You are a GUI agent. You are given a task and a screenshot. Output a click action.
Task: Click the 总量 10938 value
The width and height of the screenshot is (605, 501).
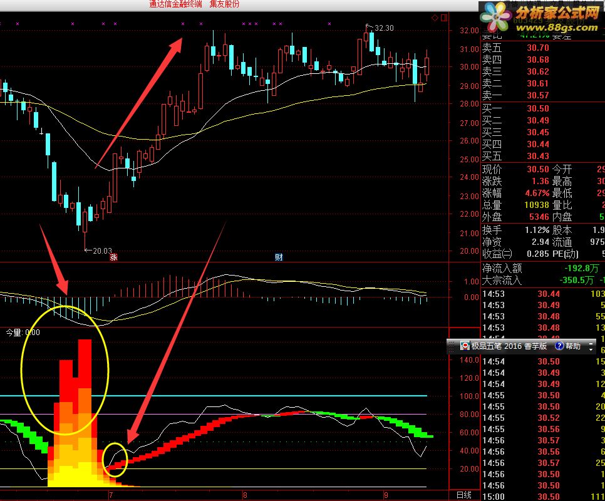pos(537,205)
